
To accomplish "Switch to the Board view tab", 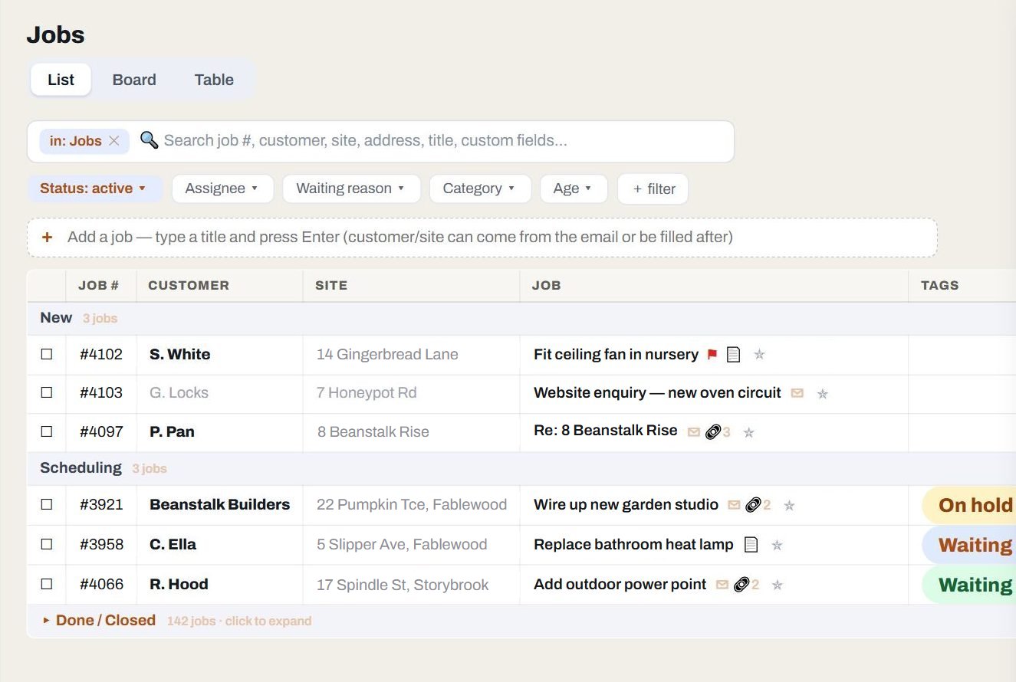I will point(134,80).
